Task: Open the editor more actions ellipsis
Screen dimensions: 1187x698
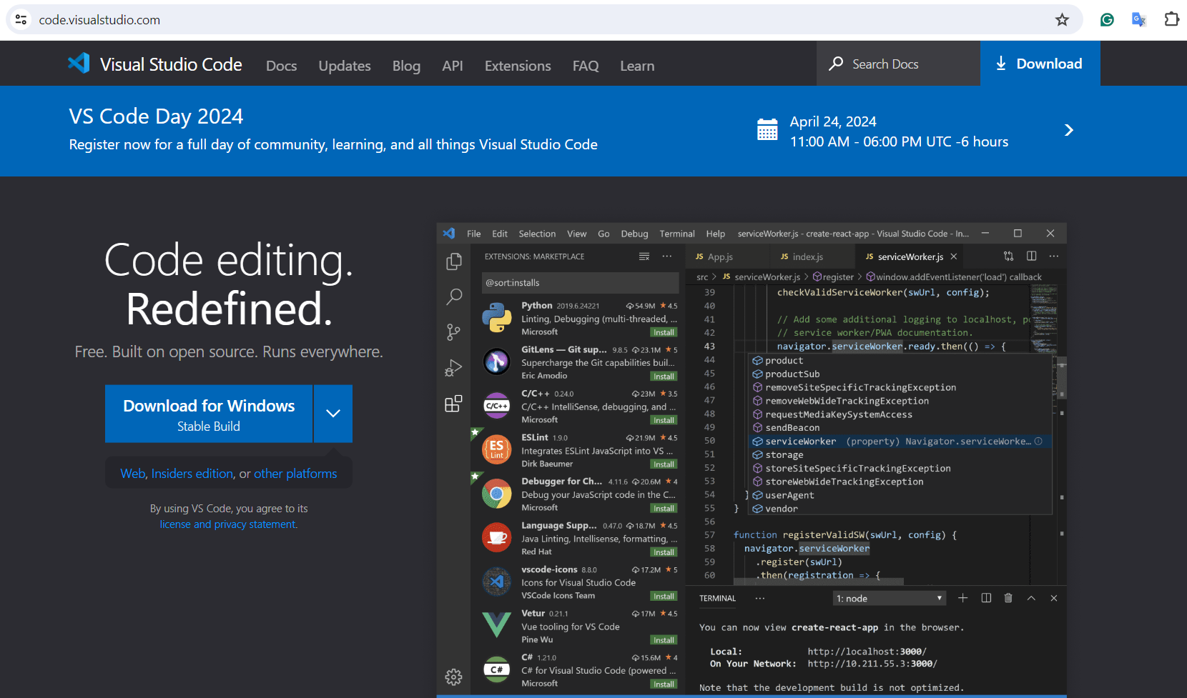Action: click(x=1054, y=256)
